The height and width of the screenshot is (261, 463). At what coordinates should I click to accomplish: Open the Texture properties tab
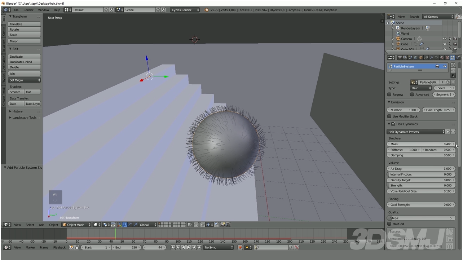[x=447, y=58]
